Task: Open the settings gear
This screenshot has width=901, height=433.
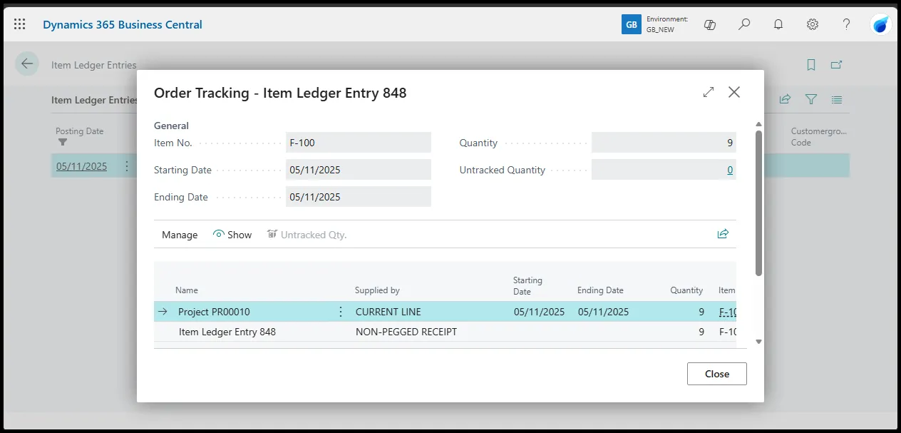Action: (x=813, y=24)
